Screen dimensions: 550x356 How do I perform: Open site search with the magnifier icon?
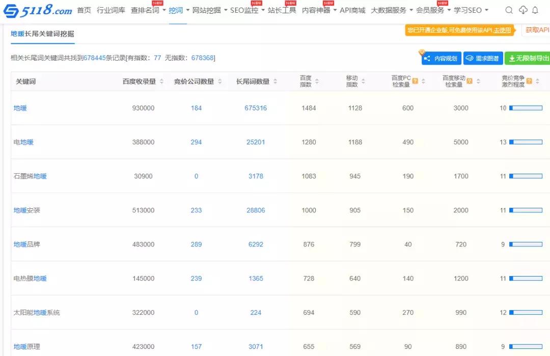coord(509,10)
